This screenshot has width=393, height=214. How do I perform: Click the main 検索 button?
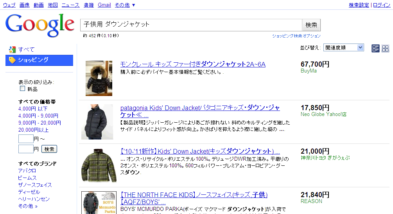[311, 25]
